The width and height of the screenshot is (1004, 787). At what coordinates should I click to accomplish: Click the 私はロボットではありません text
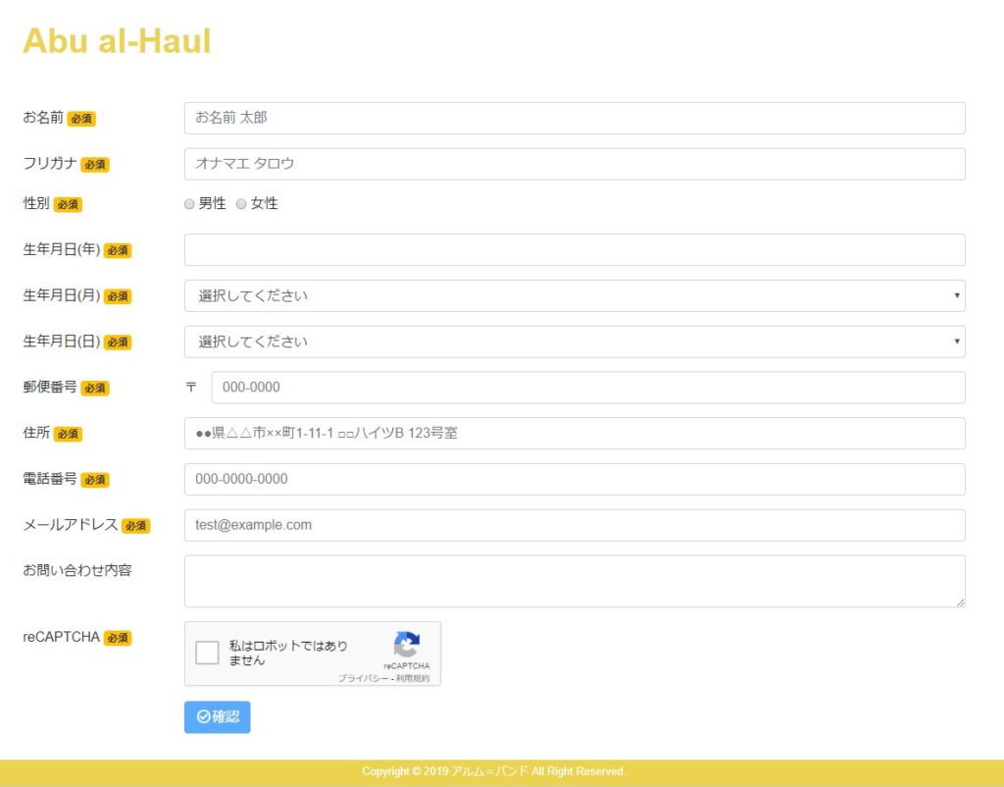tap(288, 653)
